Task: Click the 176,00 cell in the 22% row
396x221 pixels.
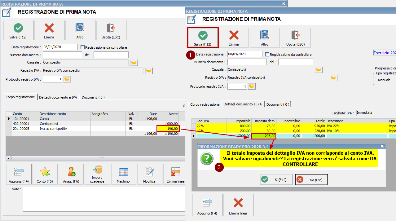Action: tap(264, 126)
